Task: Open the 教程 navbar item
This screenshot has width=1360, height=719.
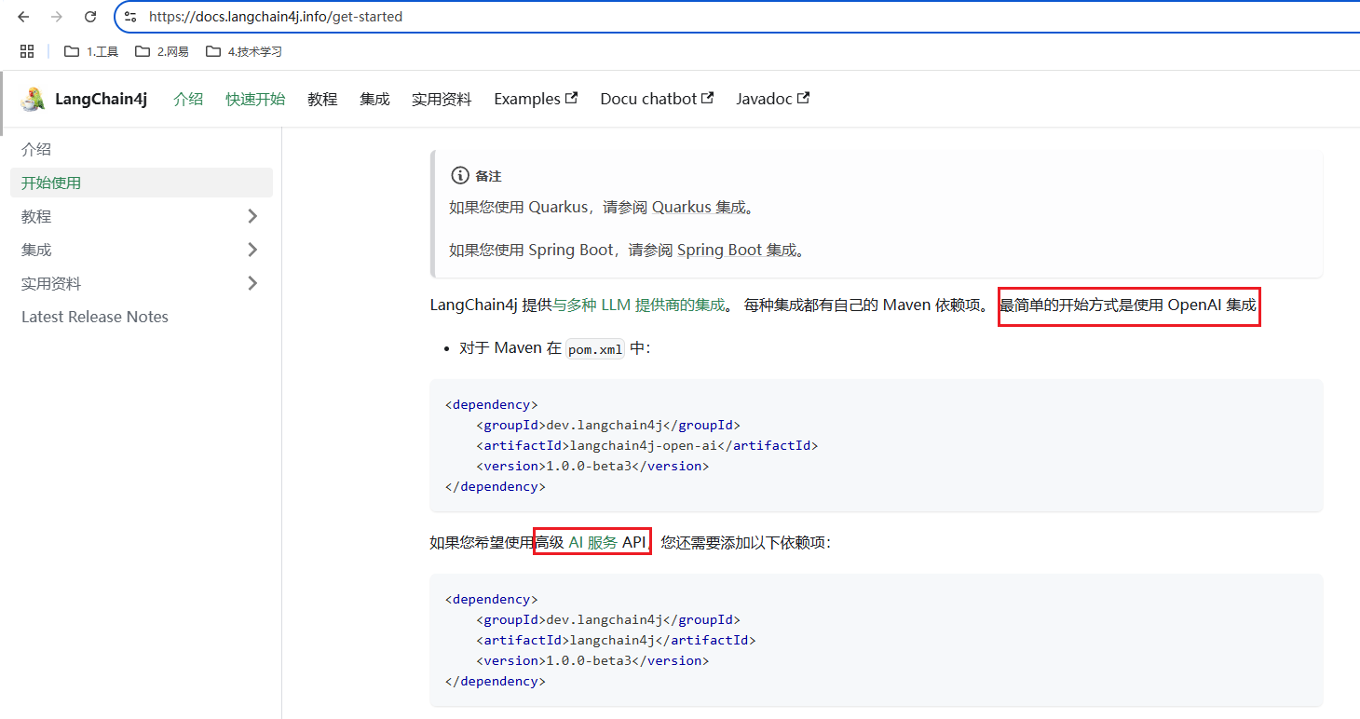Action: point(322,99)
